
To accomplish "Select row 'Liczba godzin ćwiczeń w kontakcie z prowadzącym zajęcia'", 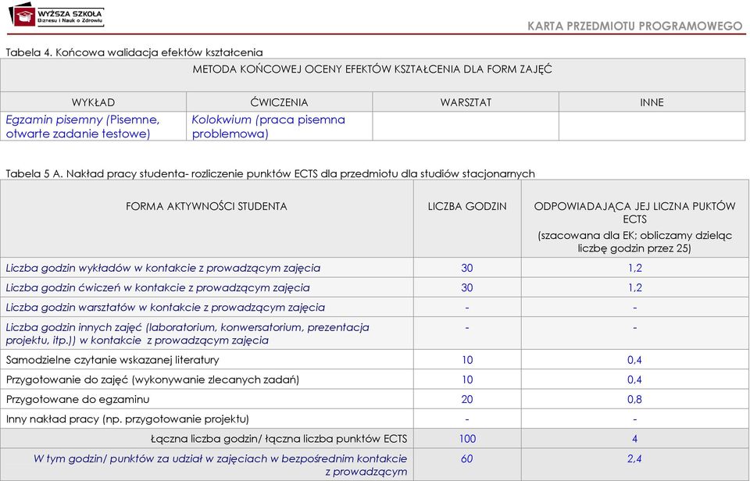I will coord(374,287).
